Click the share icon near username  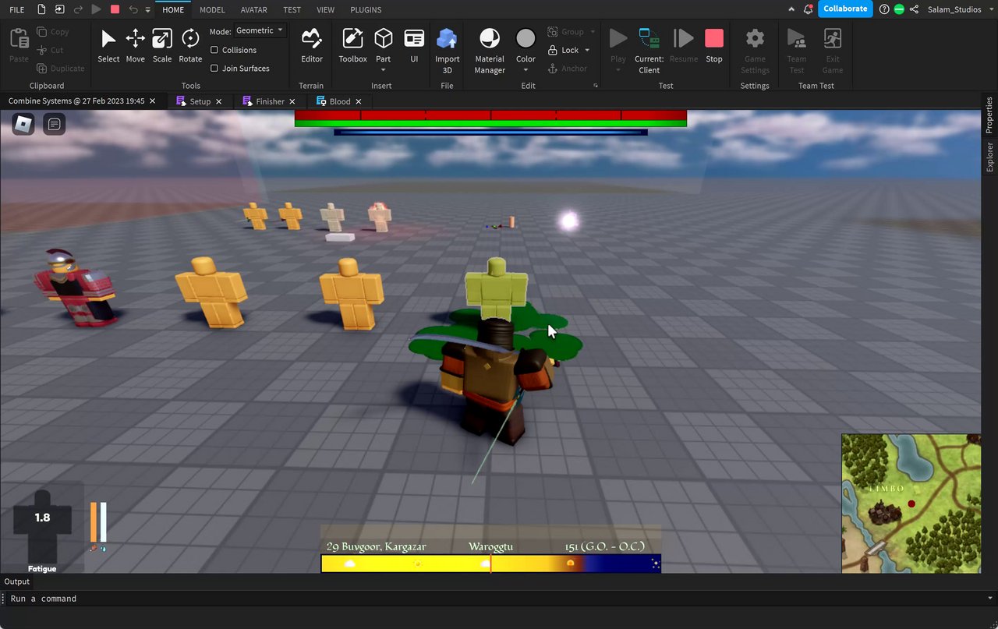tap(914, 9)
